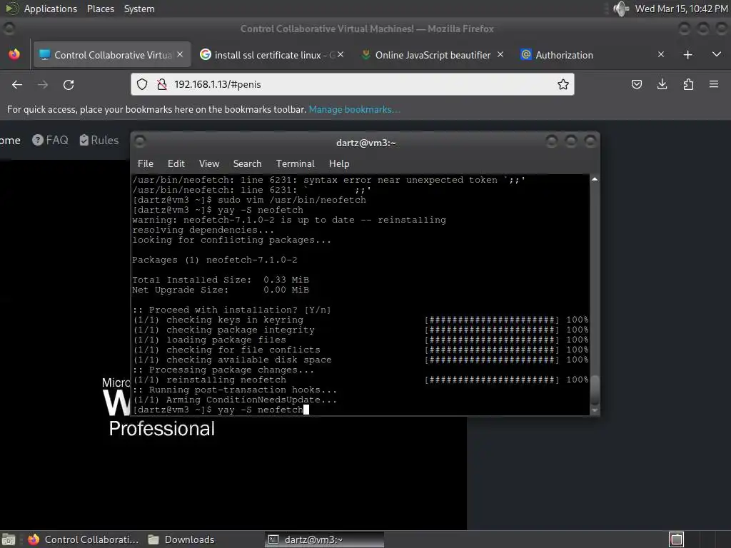Close the Authorization tab

click(660, 54)
